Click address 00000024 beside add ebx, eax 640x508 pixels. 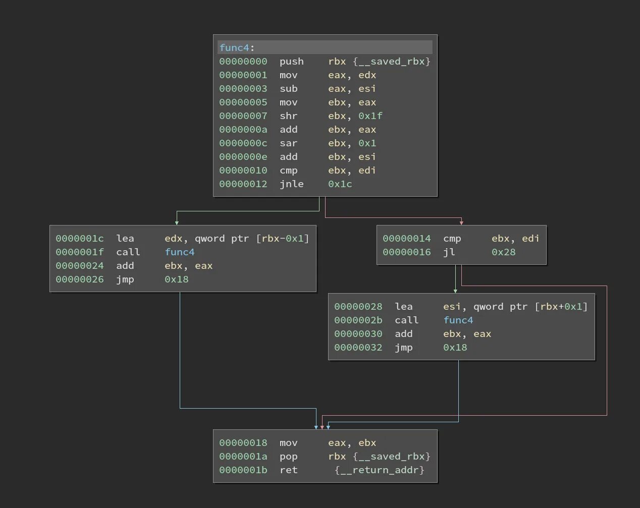(80, 265)
